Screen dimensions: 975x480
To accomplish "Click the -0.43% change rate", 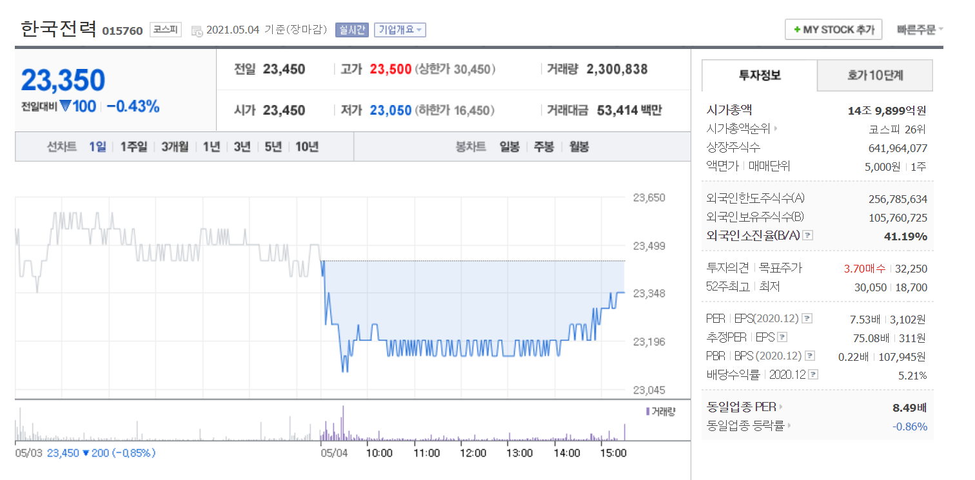I will point(133,106).
